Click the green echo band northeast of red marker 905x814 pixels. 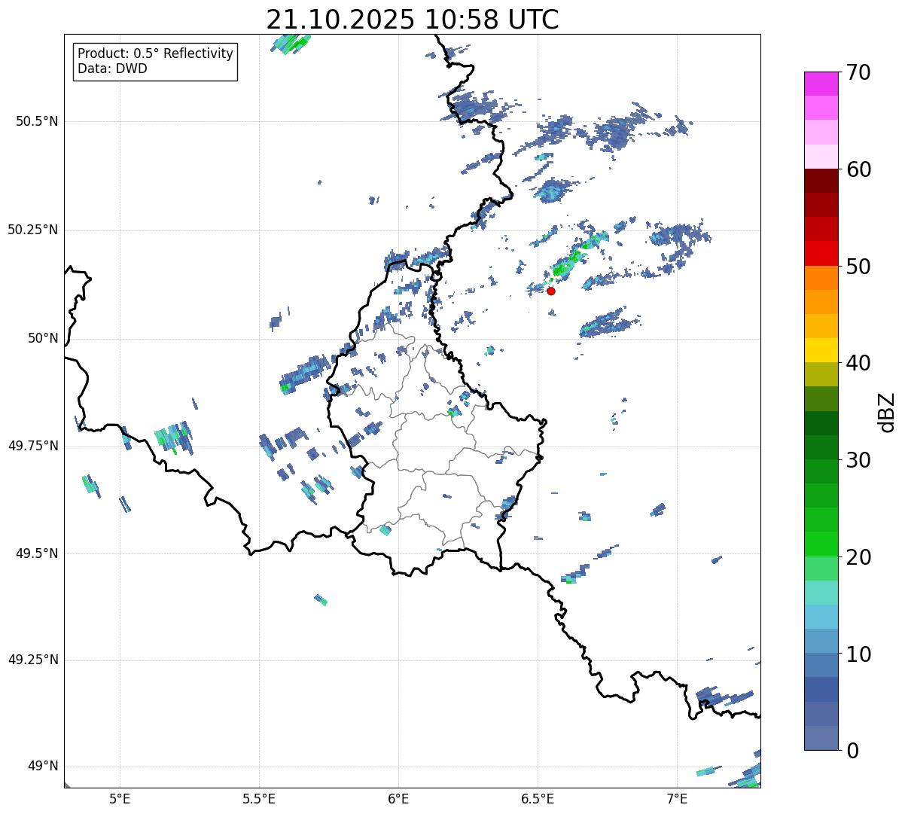click(x=578, y=254)
